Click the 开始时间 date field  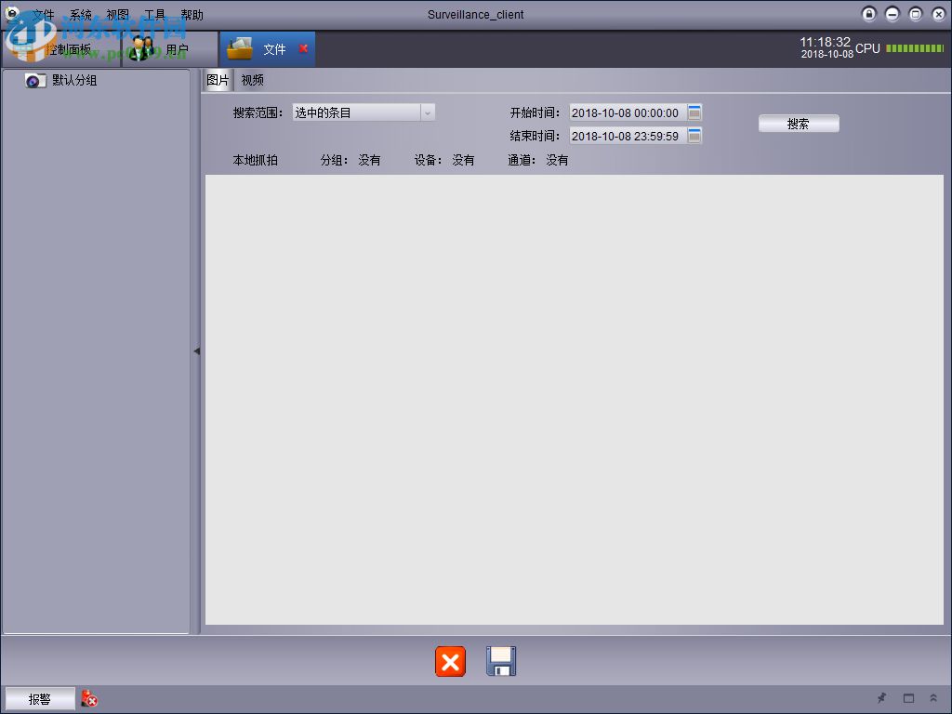tap(628, 112)
